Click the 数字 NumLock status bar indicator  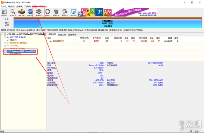(x=196, y=131)
